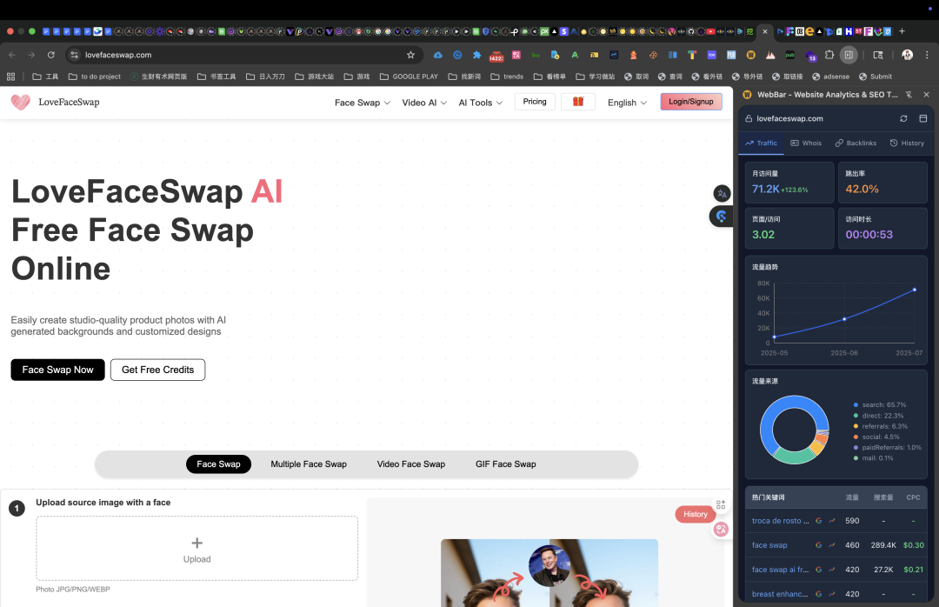Refresh WebBar data for lovefaceswap.com
The height and width of the screenshot is (607, 939).
point(903,118)
